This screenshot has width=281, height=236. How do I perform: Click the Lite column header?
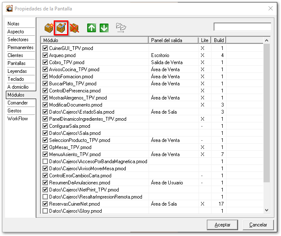[205, 40]
